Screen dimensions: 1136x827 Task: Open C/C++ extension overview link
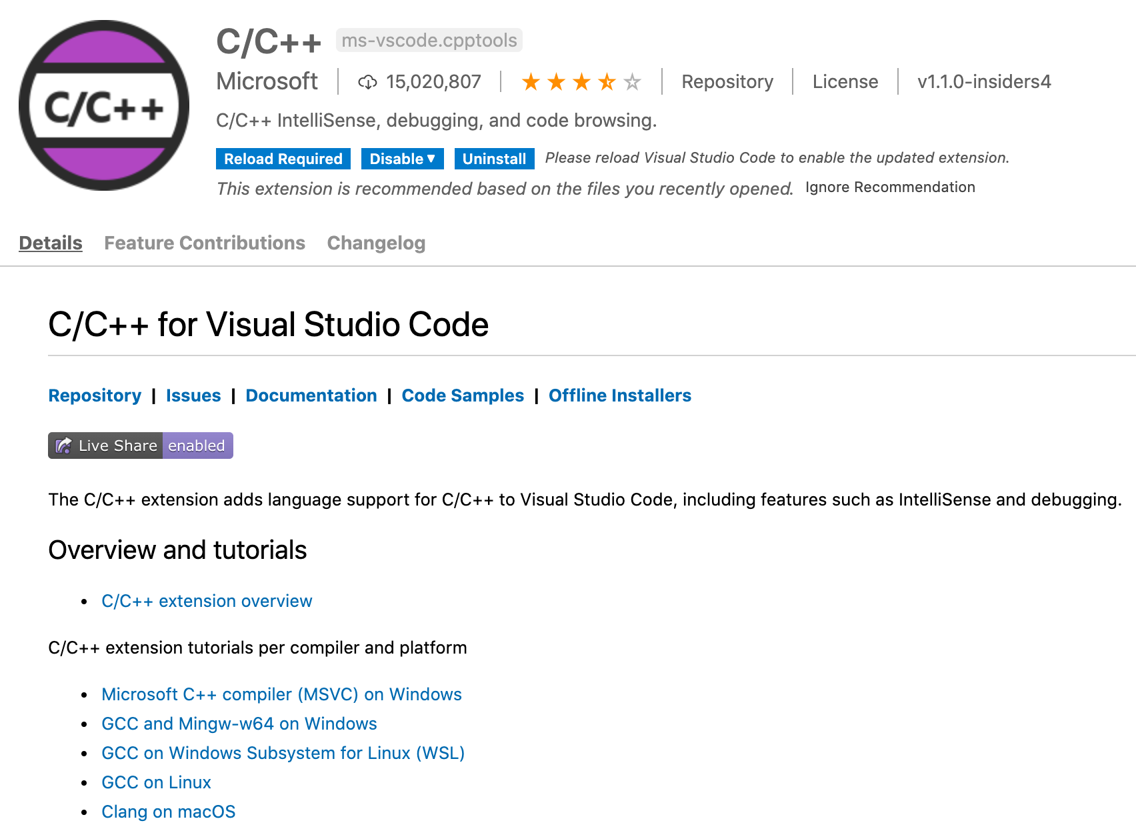pyautogui.click(x=207, y=601)
